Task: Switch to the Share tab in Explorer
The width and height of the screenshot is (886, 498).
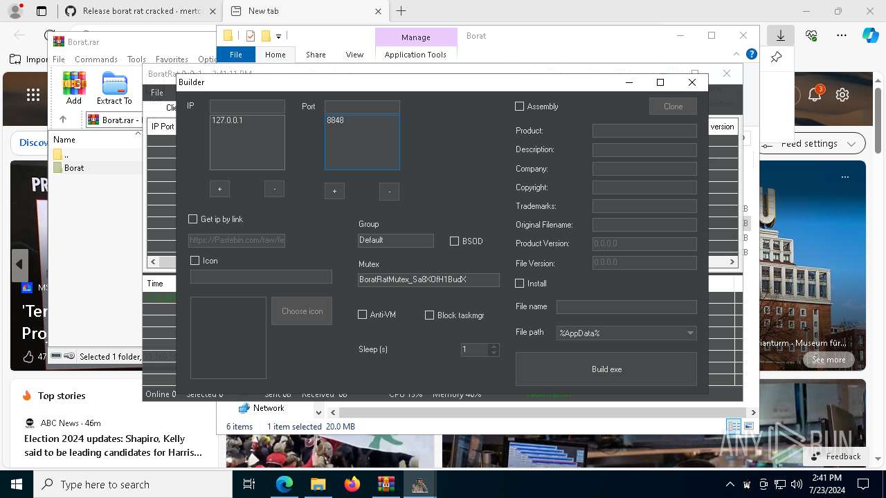Action: tap(316, 55)
